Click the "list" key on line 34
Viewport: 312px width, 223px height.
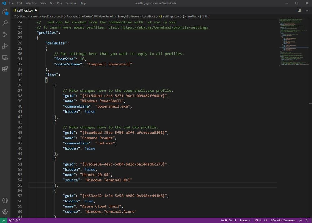(x=52, y=75)
